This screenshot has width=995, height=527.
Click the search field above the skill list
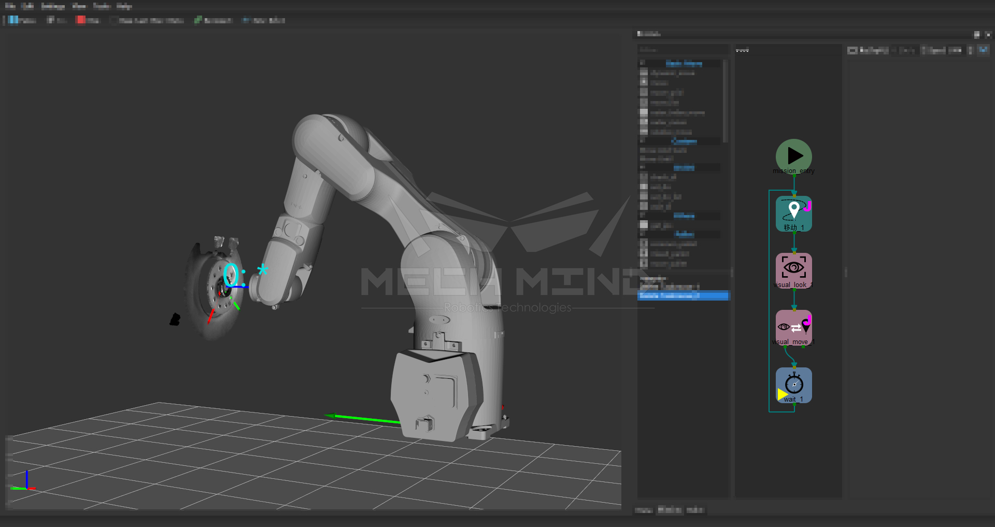(683, 50)
